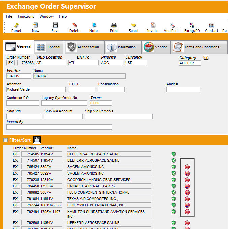The height and width of the screenshot is (229, 228).
Task: Switch to the Optional tab
Action: (49, 47)
